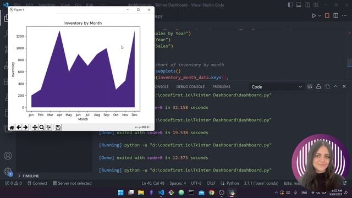The height and width of the screenshot is (198, 352).
Task: Open the Windows Start menu
Action: click(x=120, y=193)
